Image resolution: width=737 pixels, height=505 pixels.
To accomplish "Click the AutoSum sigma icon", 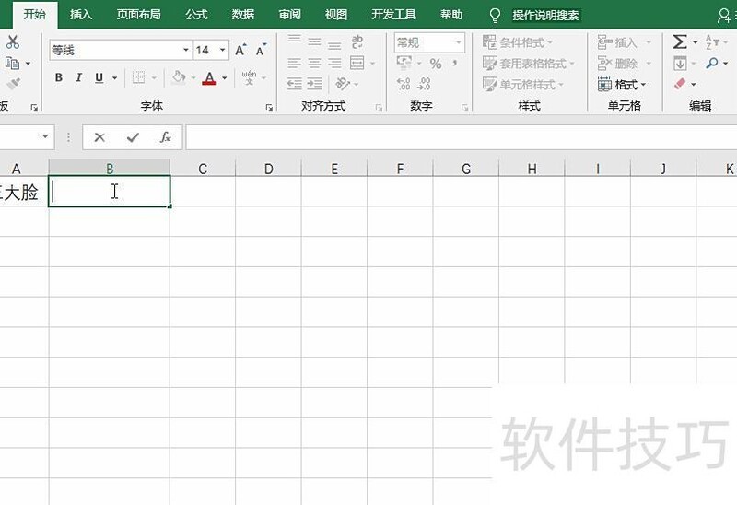I will point(680,42).
